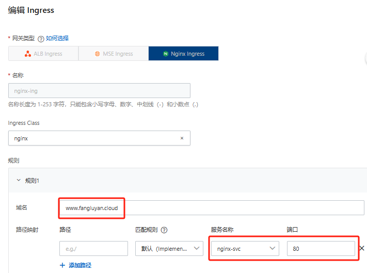
Task: Open the 如何选择 help link
Action: [x=57, y=38]
